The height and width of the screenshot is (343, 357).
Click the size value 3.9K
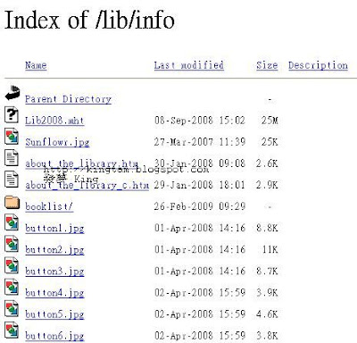(267, 293)
